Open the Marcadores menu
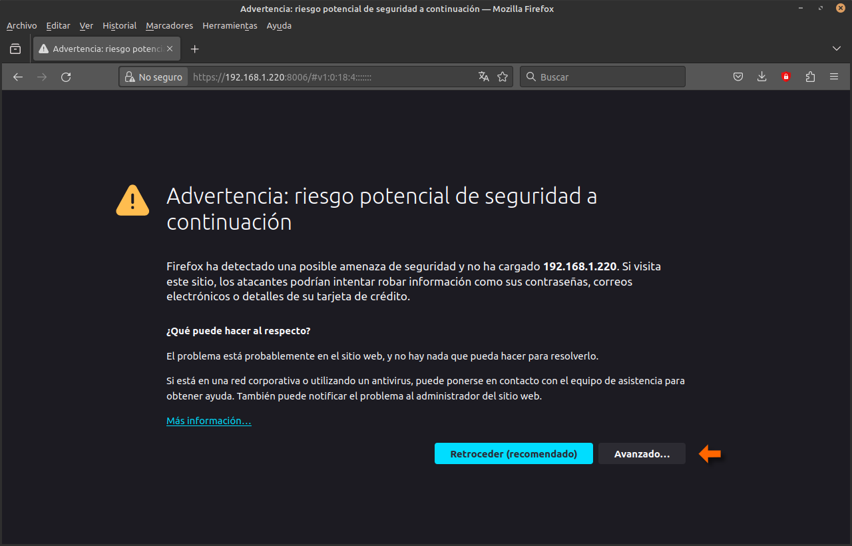This screenshot has height=546, width=852. click(x=169, y=26)
